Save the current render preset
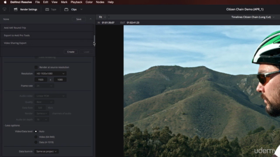Image resolution: width=280 pixels, height=157 pixels. [79, 19]
